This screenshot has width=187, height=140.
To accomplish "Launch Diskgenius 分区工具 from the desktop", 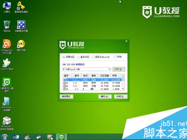I will tap(7, 47).
